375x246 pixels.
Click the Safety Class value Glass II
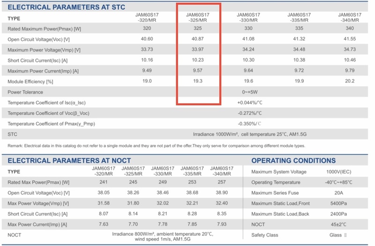click(x=339, y=234)
